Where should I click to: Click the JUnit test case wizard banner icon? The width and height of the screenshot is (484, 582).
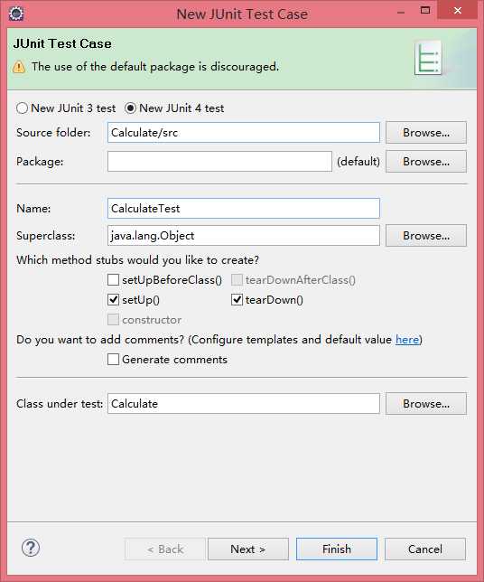point(428,58)
